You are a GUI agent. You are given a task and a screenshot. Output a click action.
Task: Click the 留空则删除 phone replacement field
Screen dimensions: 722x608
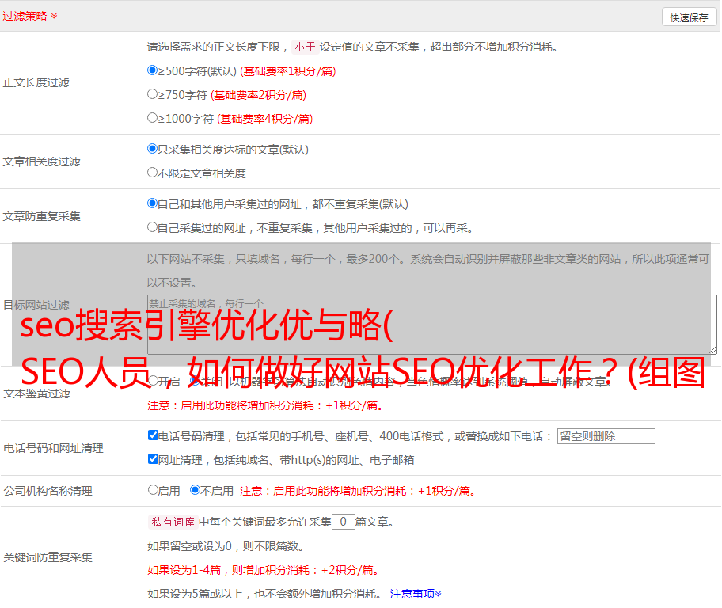(606, 436)
